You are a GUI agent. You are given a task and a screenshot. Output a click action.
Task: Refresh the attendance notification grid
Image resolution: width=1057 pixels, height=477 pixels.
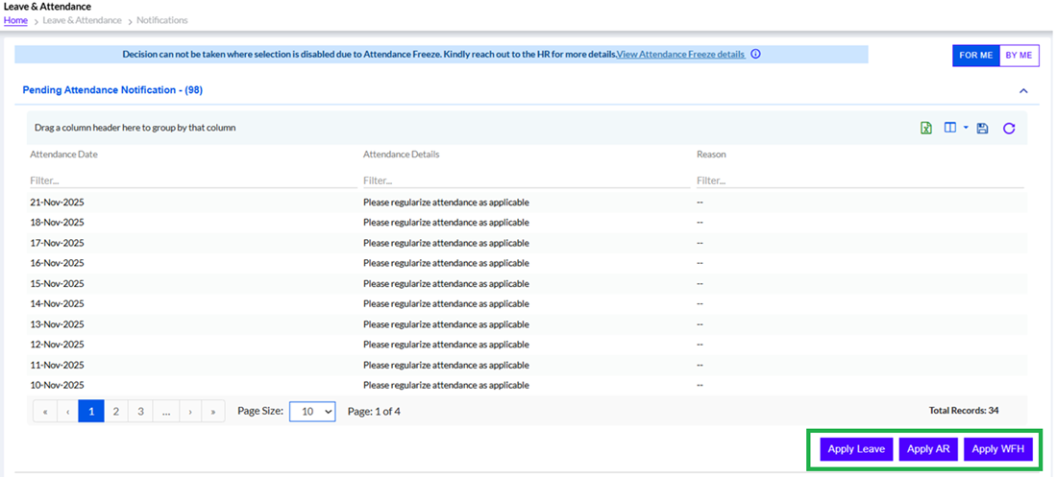(1009, 128)
